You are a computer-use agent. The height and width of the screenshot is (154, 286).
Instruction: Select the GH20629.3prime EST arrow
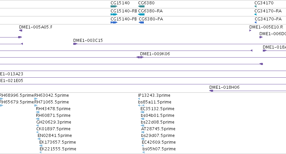[x=37, y=126]
